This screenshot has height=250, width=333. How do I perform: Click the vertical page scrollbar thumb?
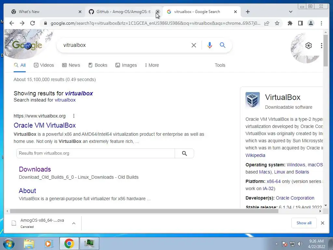tap(326, 50)
